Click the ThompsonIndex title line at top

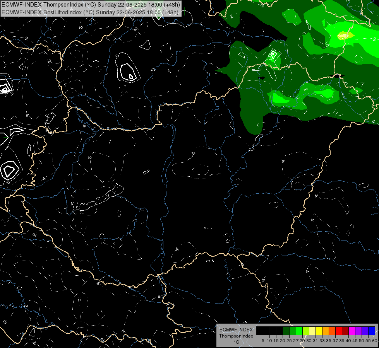(91, 5)
